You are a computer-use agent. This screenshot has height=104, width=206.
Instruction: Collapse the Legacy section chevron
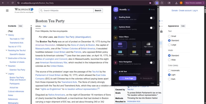point(6,74)
